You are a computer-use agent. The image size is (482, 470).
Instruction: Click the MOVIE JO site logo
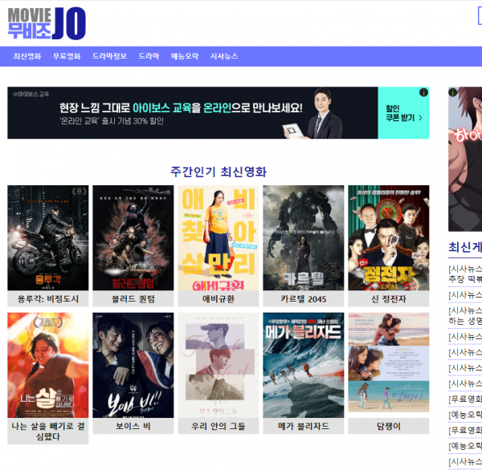click(47, 23)
